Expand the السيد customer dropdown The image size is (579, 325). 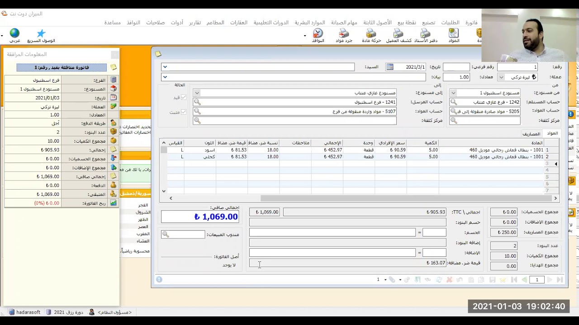(165, 67)
